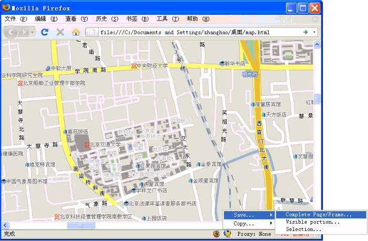
Task: Click vertical scrollbar up arrow
Action: click(x=317, y=44)
